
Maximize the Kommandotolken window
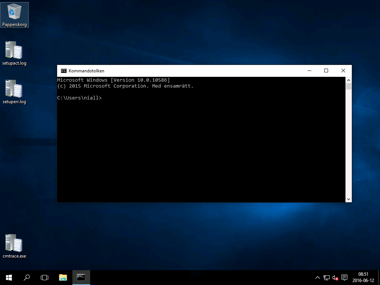pos(326,71)
